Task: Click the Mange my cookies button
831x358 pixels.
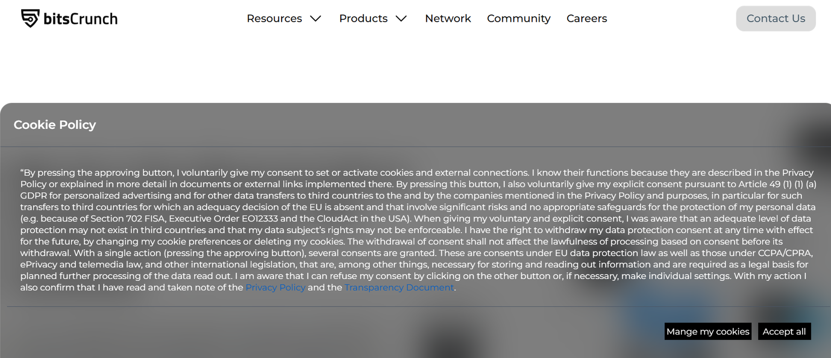Action: [707, 332]
